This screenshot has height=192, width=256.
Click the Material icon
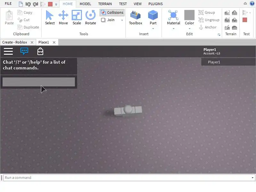click(x=173, y=15)
